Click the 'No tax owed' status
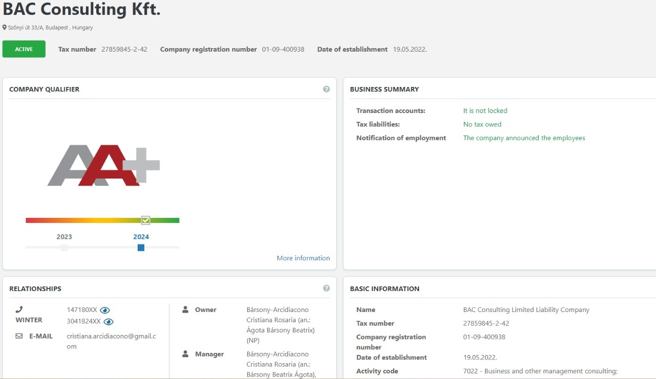This screenshot has height=379, width=656. click(482, 124)
